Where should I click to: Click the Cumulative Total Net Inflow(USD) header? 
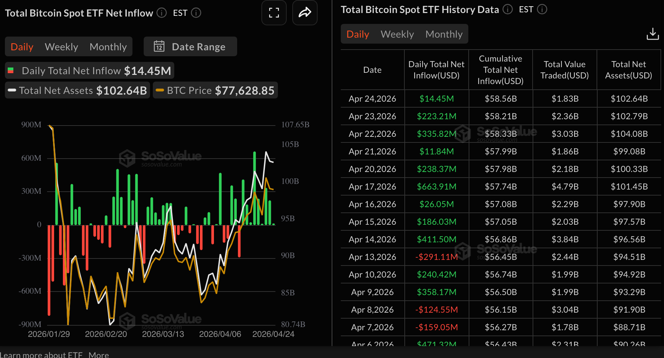tap(501, 70)
